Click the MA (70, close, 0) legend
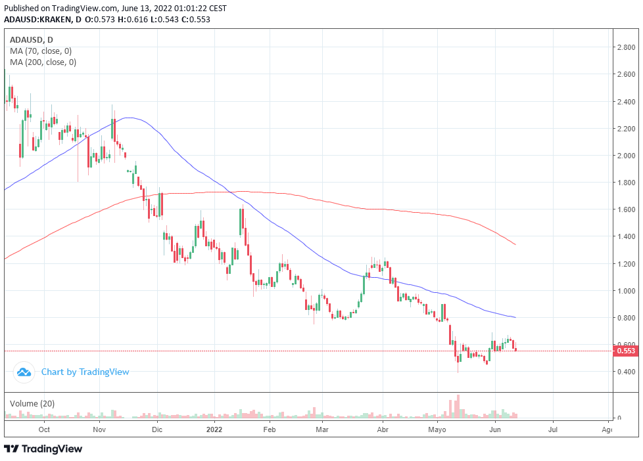 coord(41,51)
